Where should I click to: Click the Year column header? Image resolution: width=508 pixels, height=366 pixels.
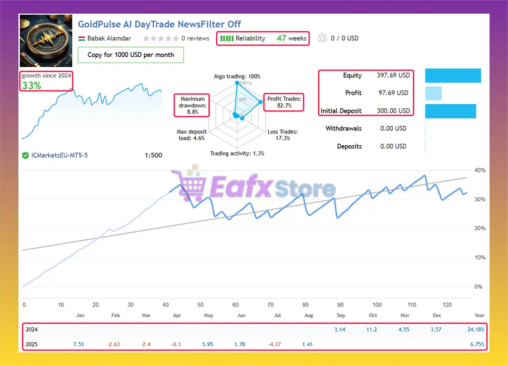tap(479, 315)
